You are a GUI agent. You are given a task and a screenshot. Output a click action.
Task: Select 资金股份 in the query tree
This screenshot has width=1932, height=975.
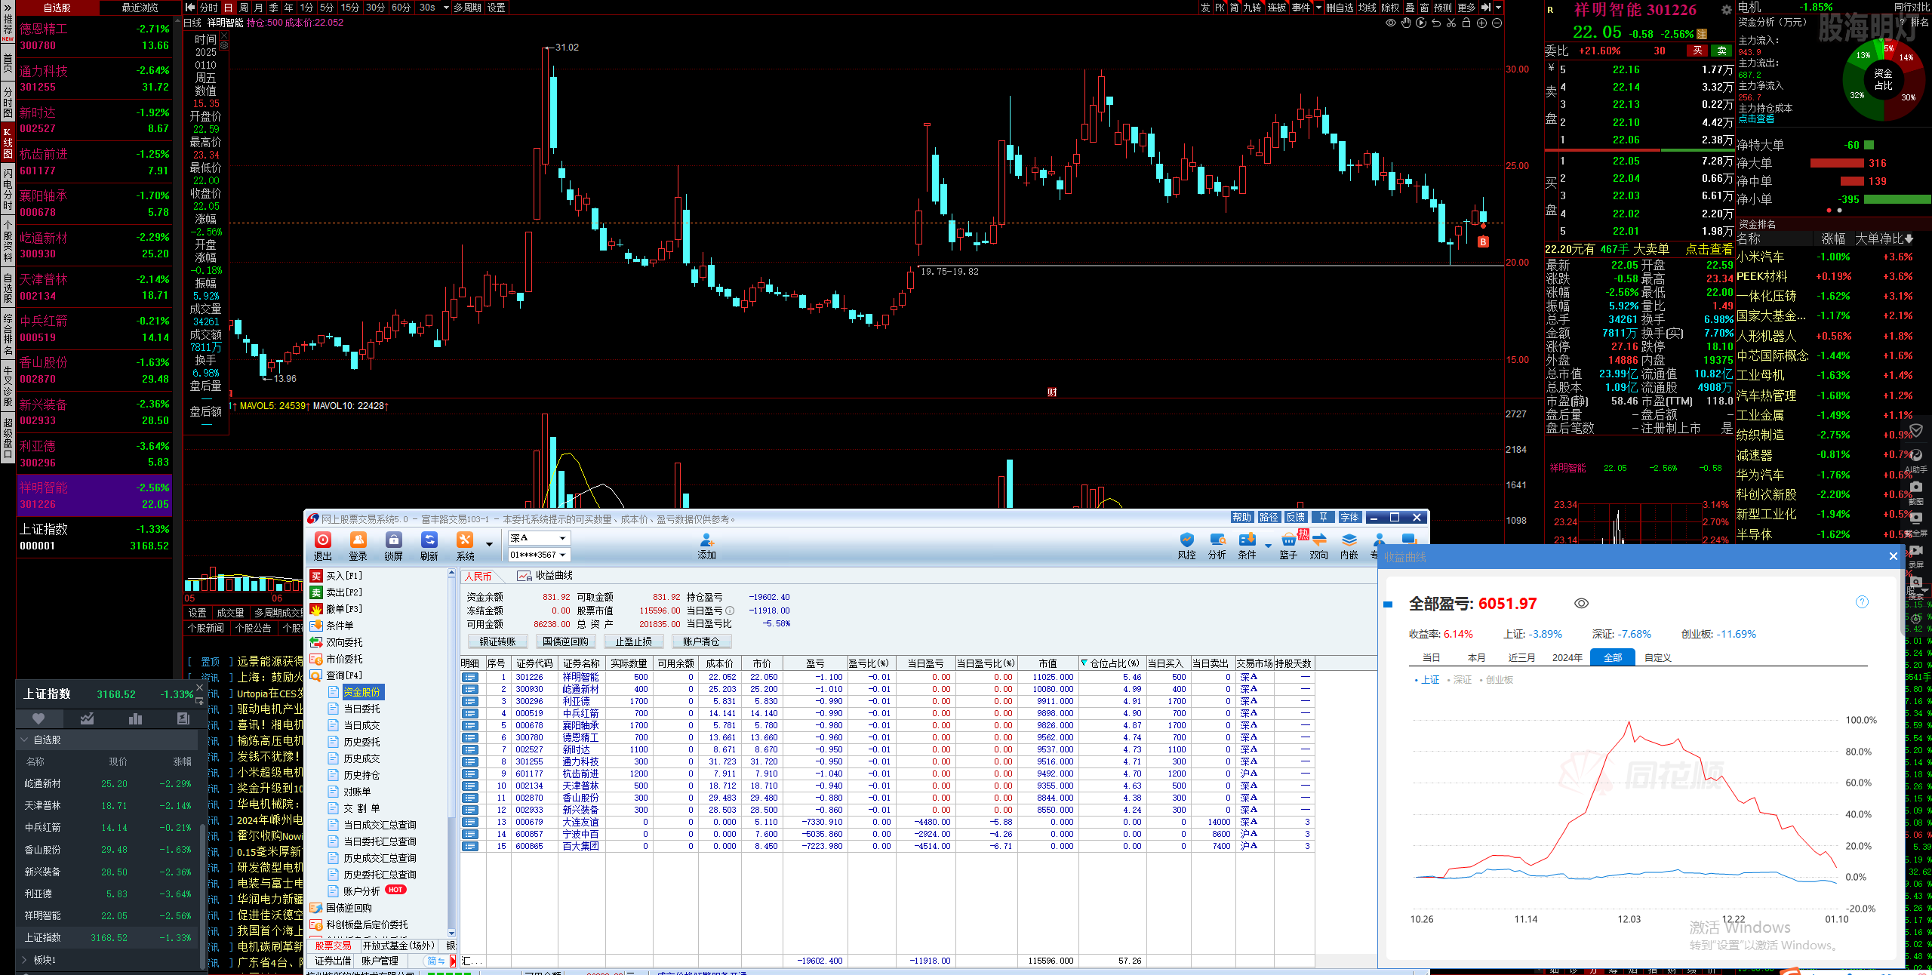(x=362, y=692)
